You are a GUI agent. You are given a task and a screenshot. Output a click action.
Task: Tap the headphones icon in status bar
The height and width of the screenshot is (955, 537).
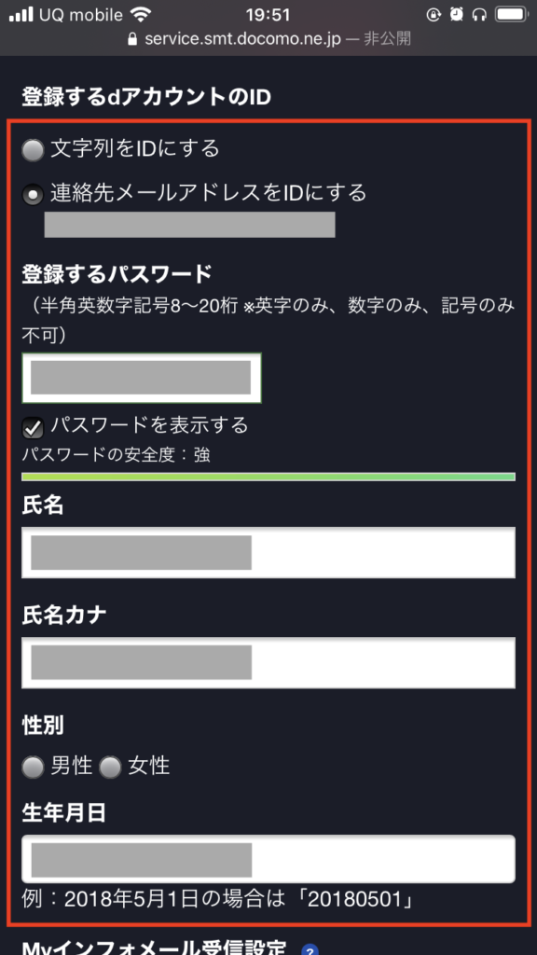[x=480, y=14]
